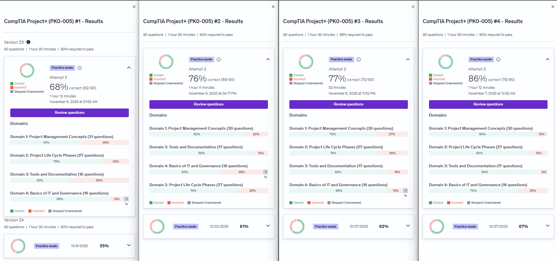Click info icon beside Practice mode in exam #1
The height and width of the screenshot is (261, 557).
[80, 68]
